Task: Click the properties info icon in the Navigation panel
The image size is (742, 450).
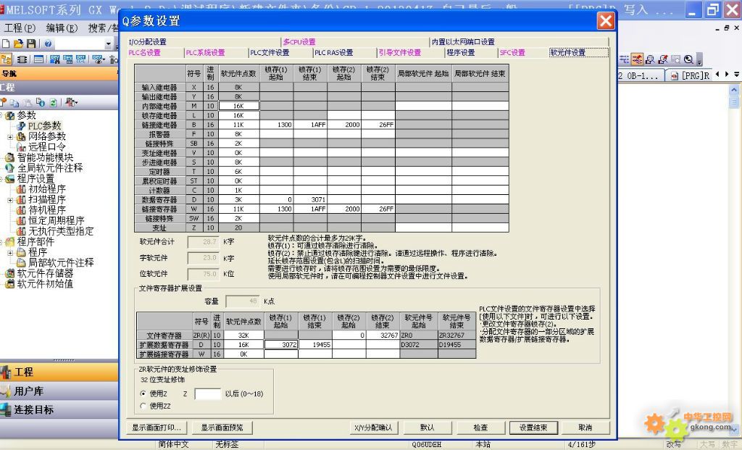Action: pos(41,103)
